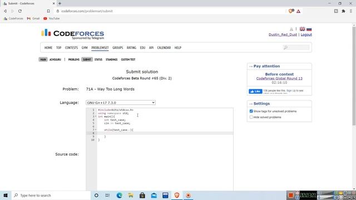The height and width of the screenshot is (200, 356).
Task: Open the blue app right of Mail on taskbar
Action: [x=165, y=195]
